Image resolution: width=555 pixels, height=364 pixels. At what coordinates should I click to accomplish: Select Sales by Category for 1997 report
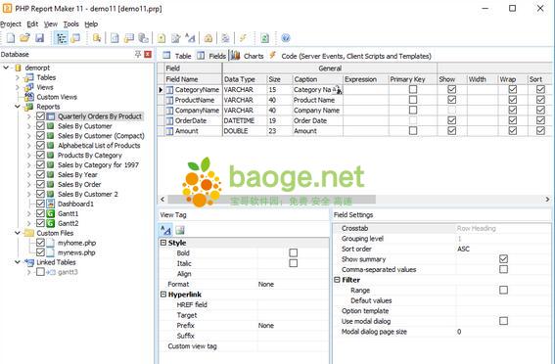98,164
